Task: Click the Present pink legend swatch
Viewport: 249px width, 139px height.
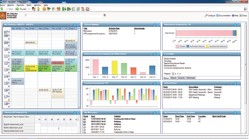Action: point(177,46)
